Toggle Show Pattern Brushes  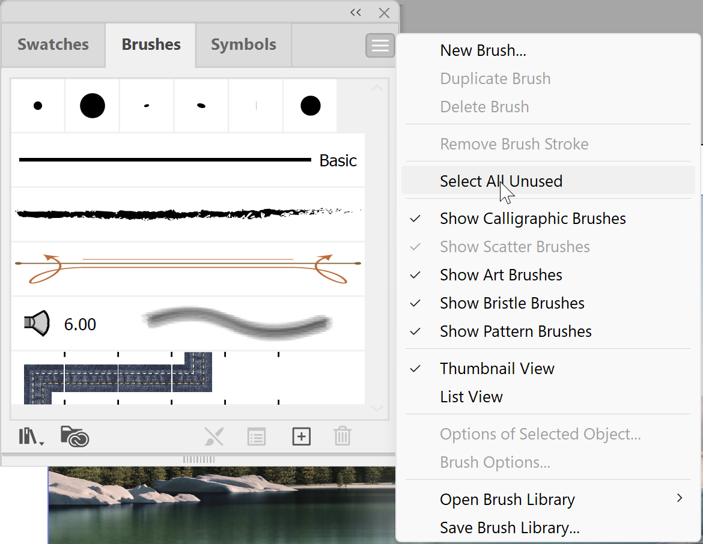(x=548, y=331)
